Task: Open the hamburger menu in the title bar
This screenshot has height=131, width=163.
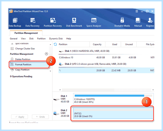Action: point(137,11)
